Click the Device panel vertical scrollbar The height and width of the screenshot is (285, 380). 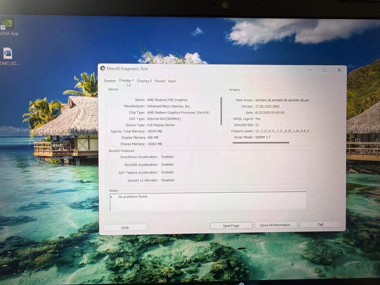coord(221,111)
